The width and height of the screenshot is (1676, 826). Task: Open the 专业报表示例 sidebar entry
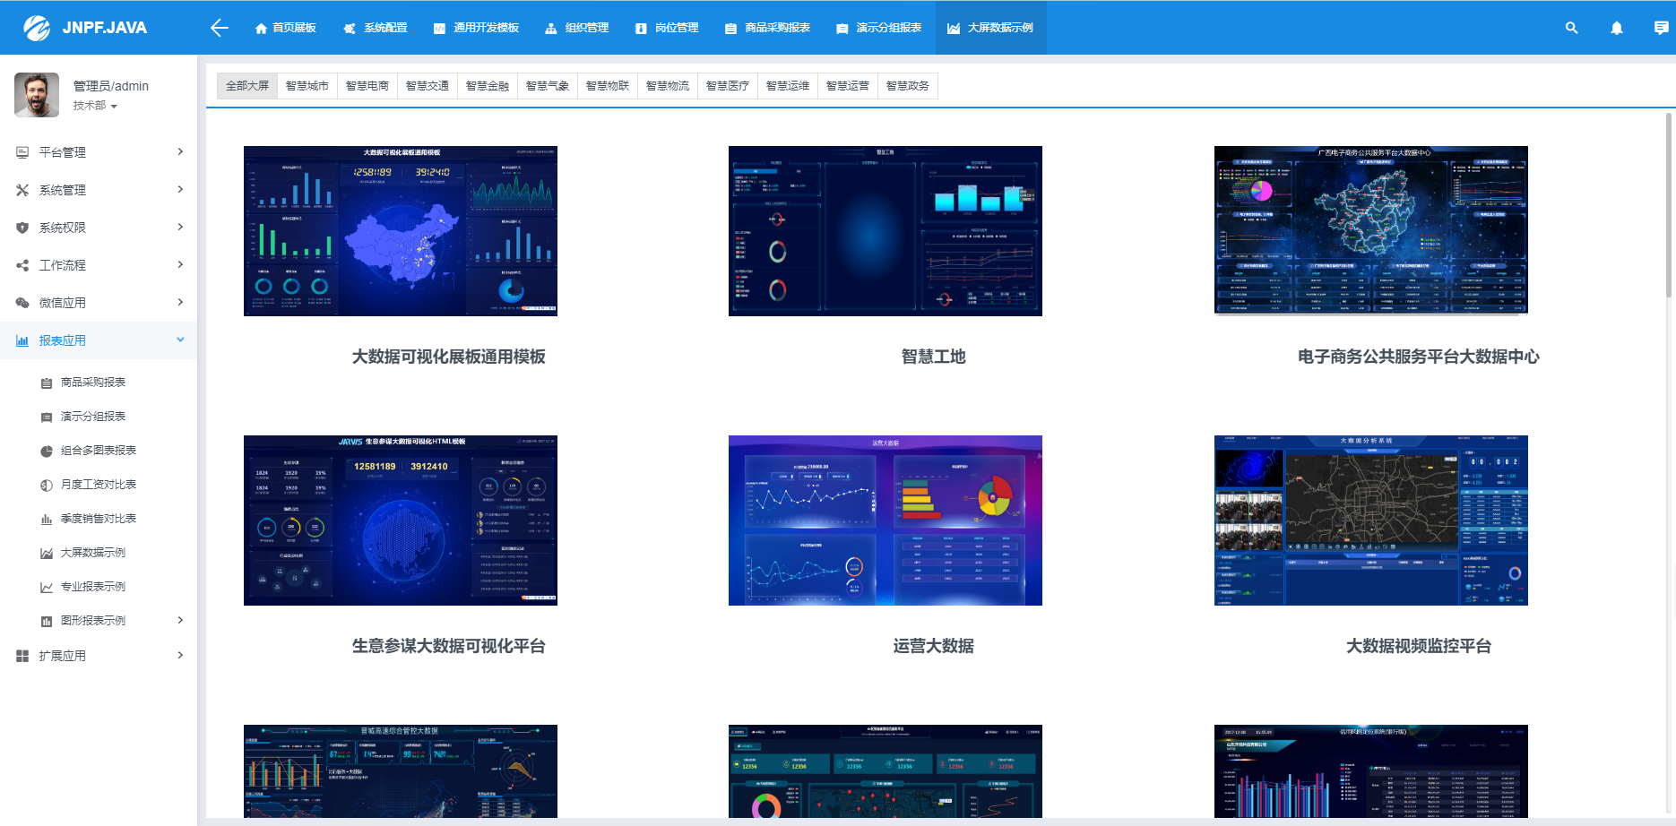93,587
